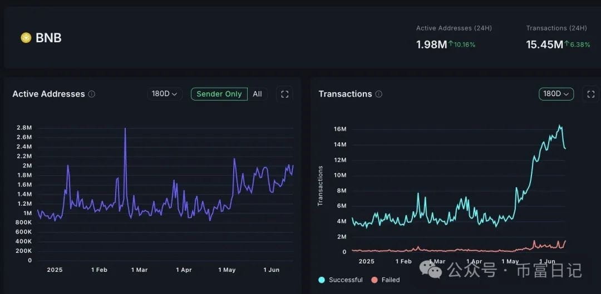Image resolution: width=601 pixels, height=294 pixels.
Task: Click the 10.16% change indicator
Action: tap(462, 45)
